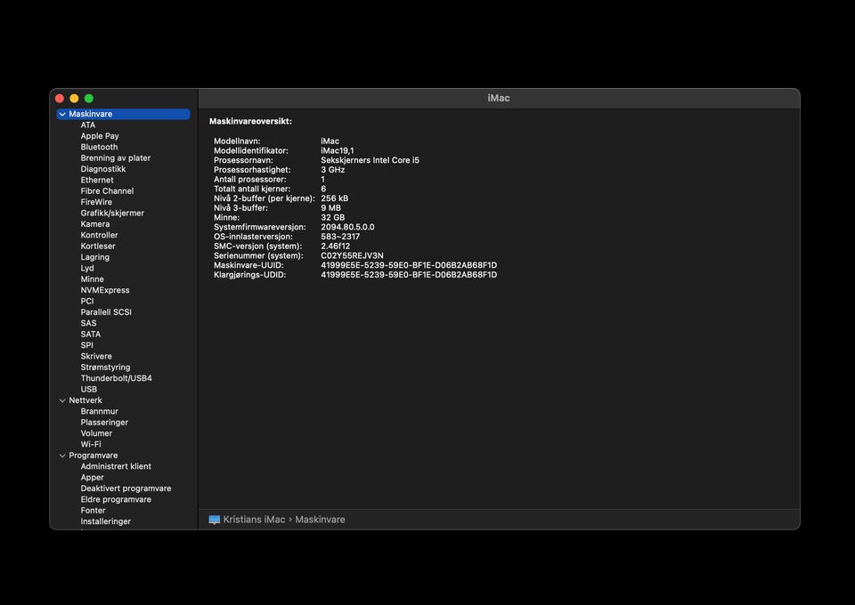Select Programvare category label
The width and height of the screenshot is (855, 605).
click(x=94, y=456)
